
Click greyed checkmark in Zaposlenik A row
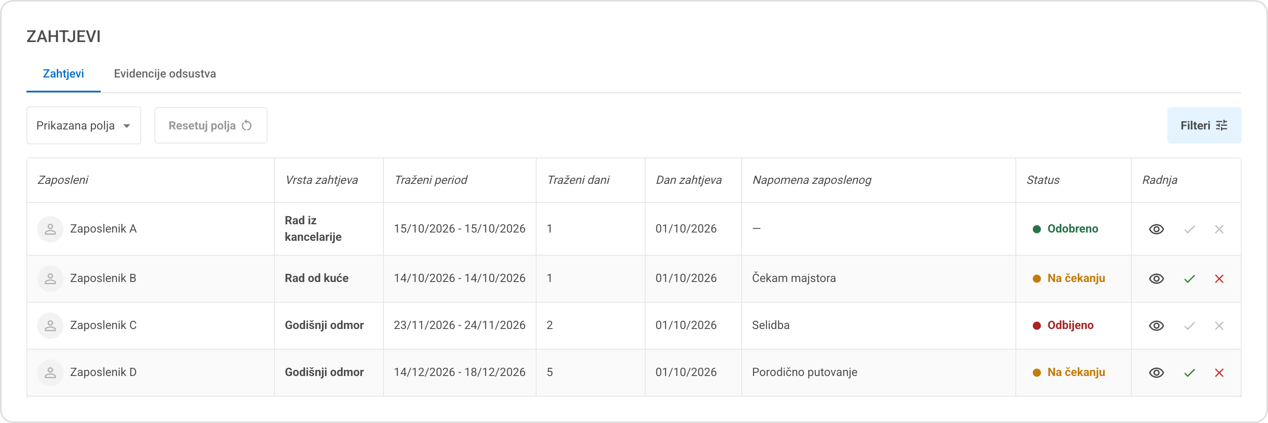[1190, 229]
